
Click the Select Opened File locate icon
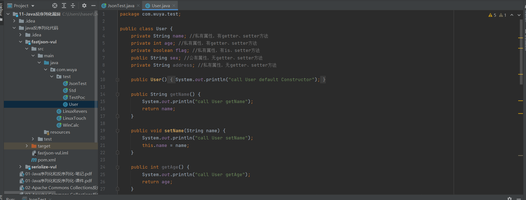click(55, 6)
